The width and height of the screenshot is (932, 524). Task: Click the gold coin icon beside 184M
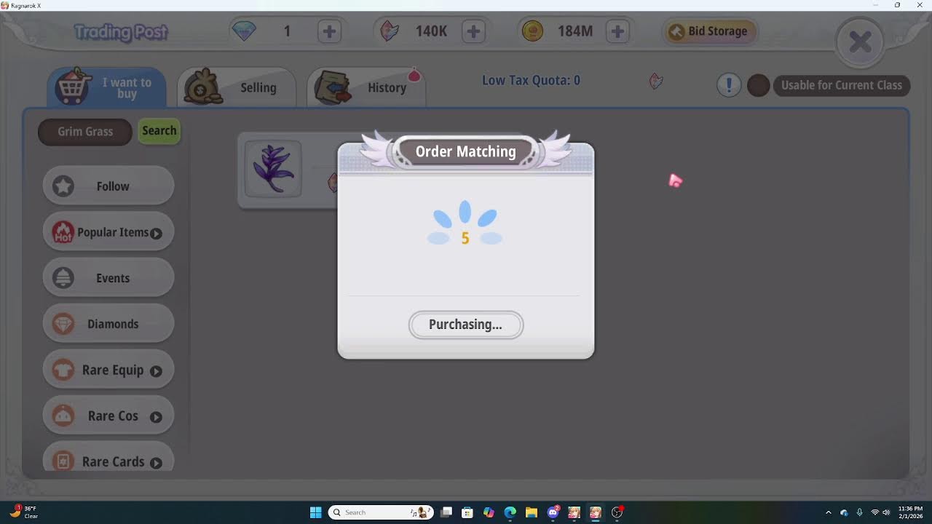point(533,31)
